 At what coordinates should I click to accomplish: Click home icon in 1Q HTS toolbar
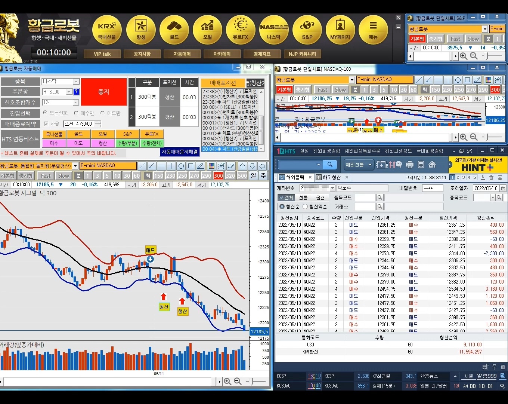432,165
